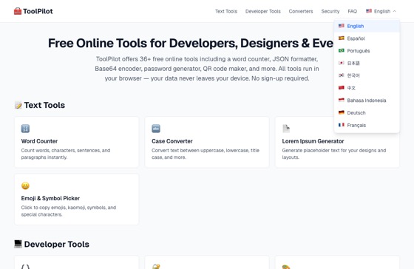Screen dimensions: 414x269
Task: Click the Brazil flag icon
Action: [342, 51]
